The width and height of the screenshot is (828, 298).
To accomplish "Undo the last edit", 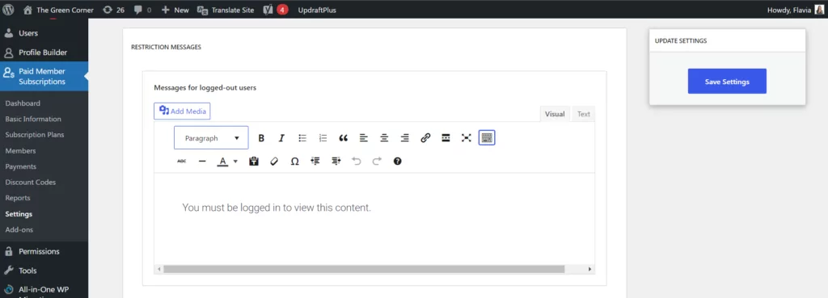I will [x=357, y=161].
